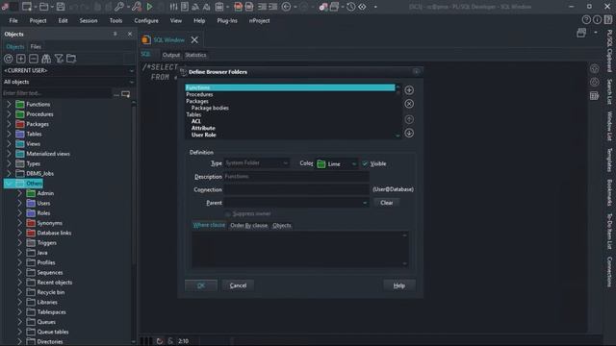Viewport: 616px width, 346px height.
Task: Click the Open file folder icon in toolbar
Action: point(43,7)
